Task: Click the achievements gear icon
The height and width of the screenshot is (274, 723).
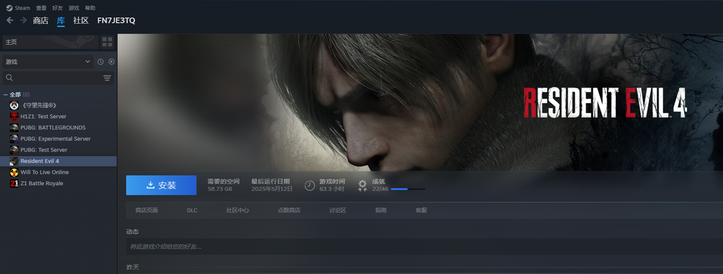Action: coord(362,185)
